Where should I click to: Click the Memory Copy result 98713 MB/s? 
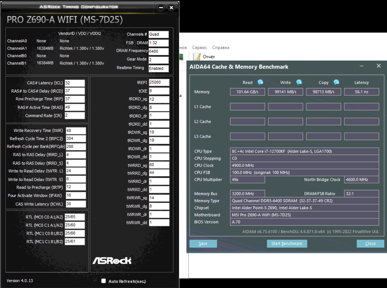[323, 92]
